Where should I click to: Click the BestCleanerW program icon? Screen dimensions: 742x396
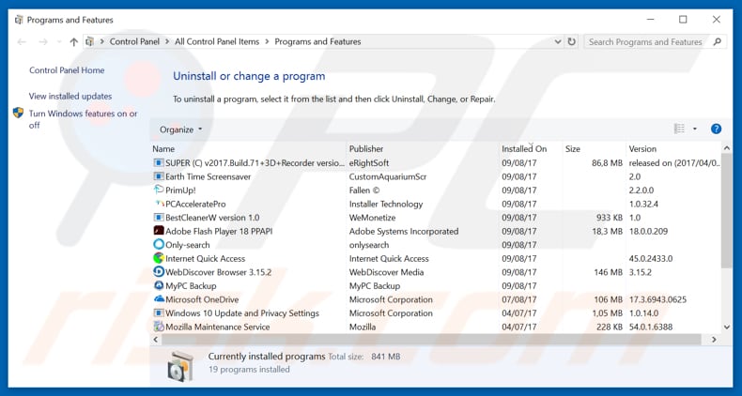point(159,218)
